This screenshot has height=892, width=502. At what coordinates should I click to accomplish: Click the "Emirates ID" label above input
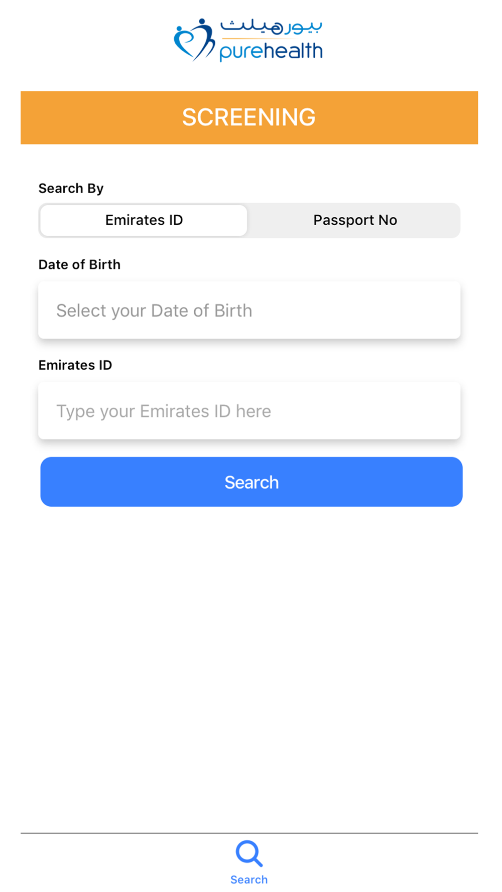[x=75, y=365]
